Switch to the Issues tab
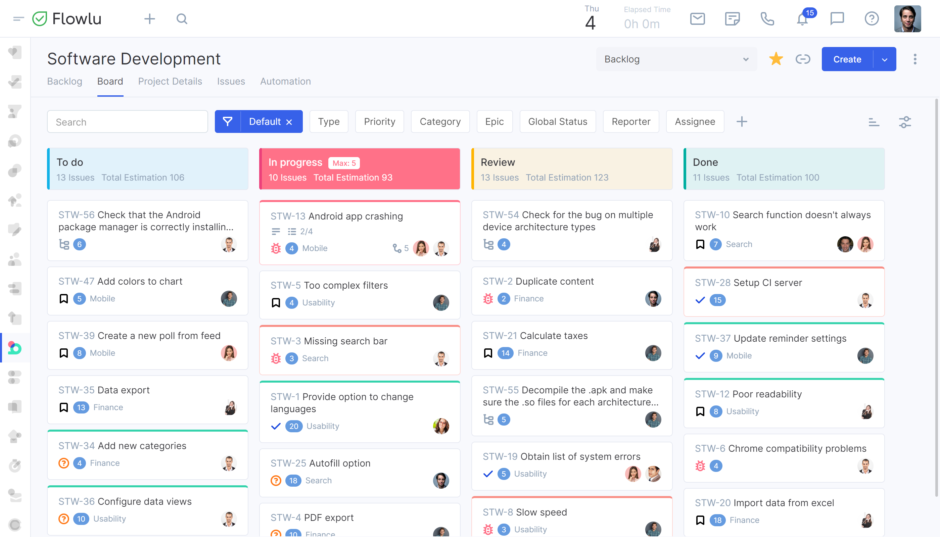The image size is (940, 537). click(231, 81)
